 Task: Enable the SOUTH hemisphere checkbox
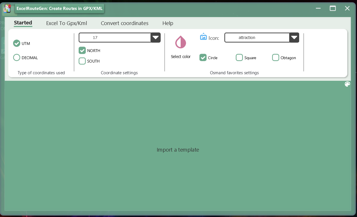82,61
